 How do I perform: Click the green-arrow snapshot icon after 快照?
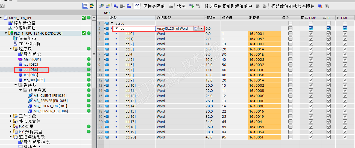[191, 6]
